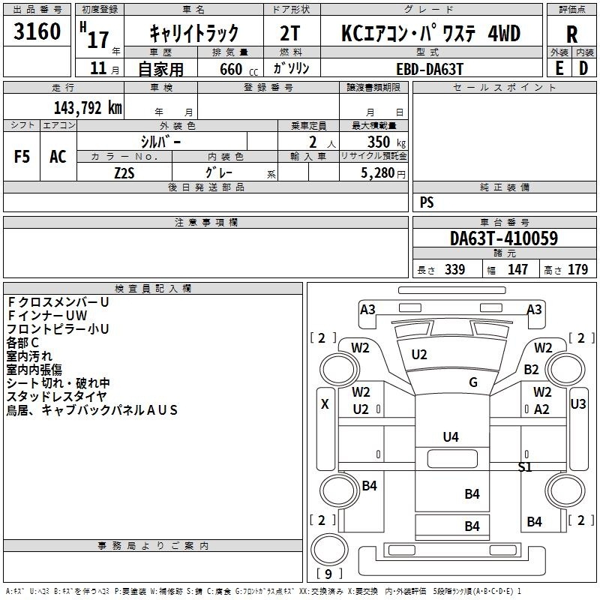
Task: Select the B2 dent marker near right fender
Action: click(531, 370)
